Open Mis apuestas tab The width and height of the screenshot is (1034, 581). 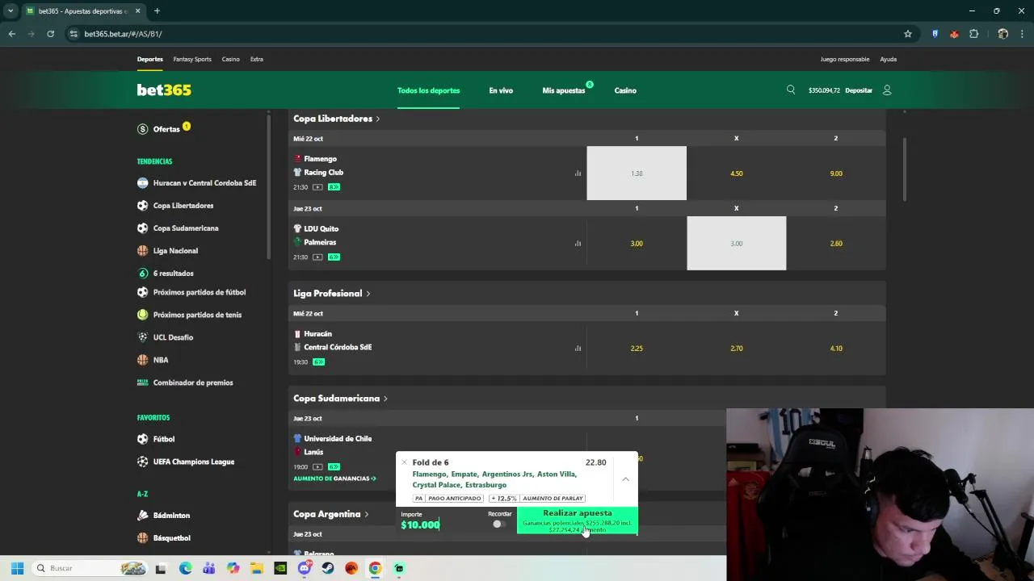(564, 90)
